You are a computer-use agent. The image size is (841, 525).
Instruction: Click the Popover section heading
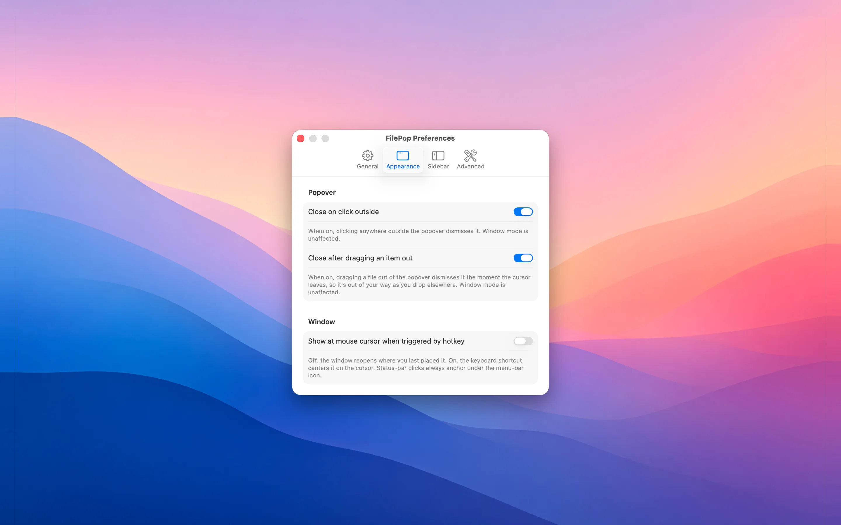point(322,192)
